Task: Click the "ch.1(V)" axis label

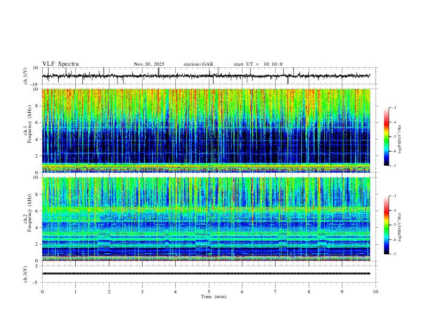Action: click(26, 76)
